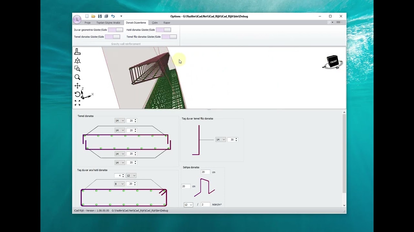Click the Gravity wall reinforcement group label
This screenshot has width=414, height=232.
(126, 44)
